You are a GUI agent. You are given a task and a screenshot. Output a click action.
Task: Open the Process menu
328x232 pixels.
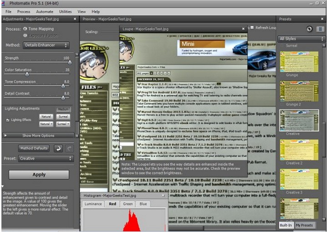coord(24,12)
